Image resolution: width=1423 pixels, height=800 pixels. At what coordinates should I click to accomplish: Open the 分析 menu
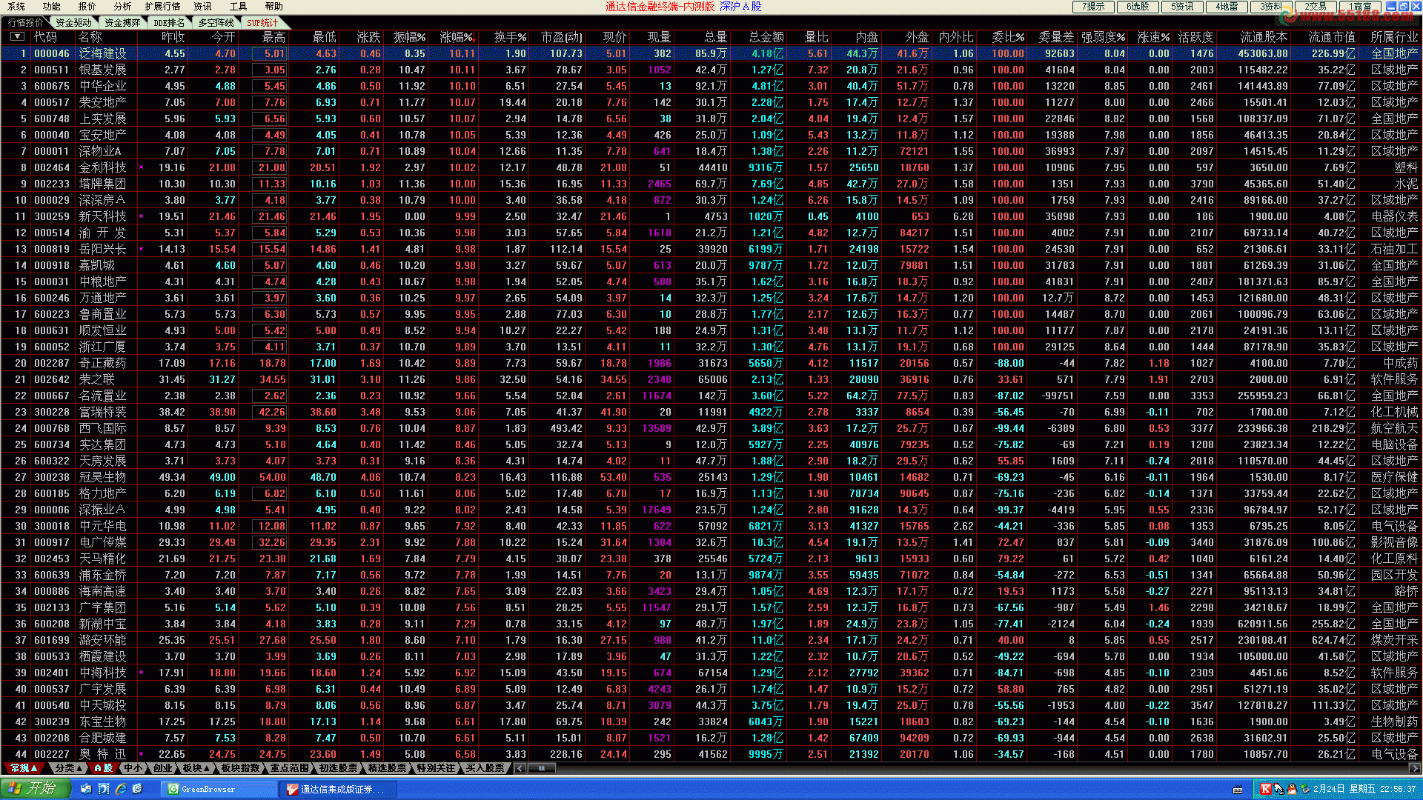[x=122, y=7]
